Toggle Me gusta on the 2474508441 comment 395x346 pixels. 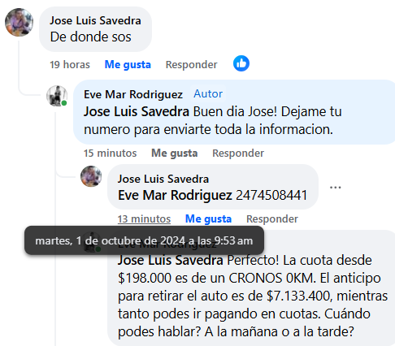[208, 219]
